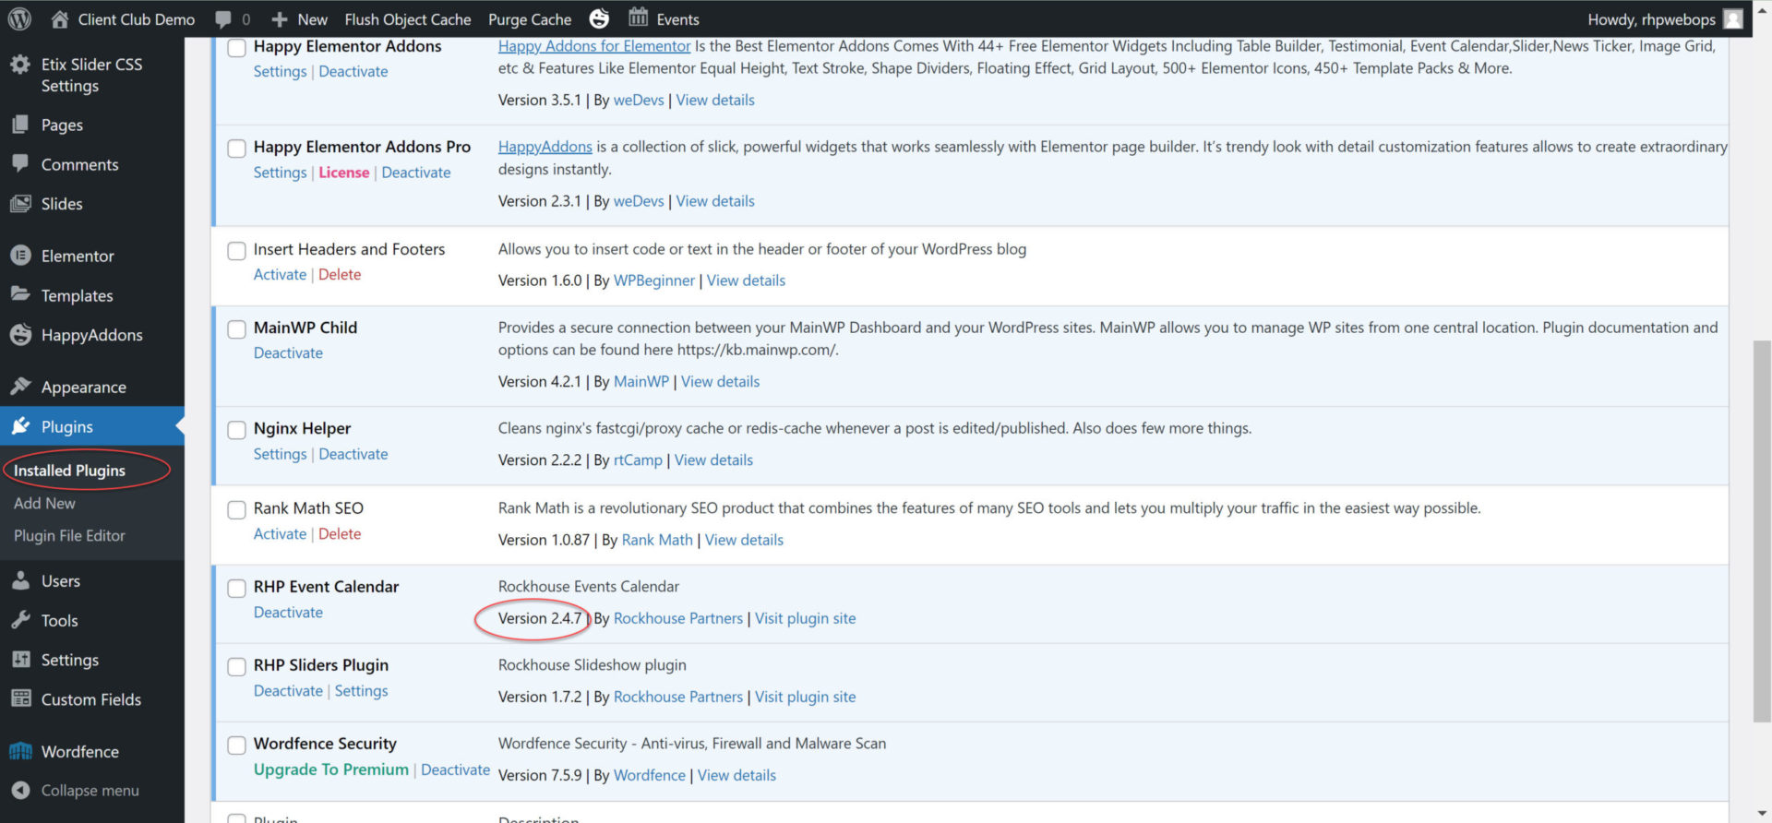
Task: Activate the Insert Headers and Footers plugin
Action: pyautogui.click(x=280, y=275)
